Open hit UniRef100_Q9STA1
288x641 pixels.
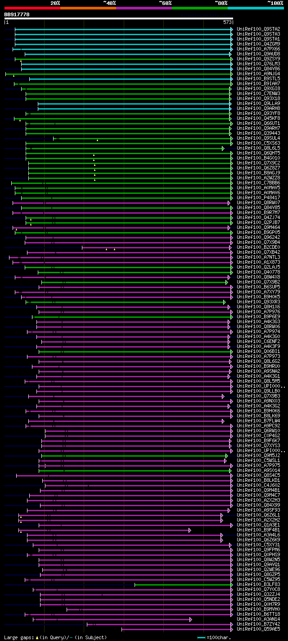(x=258, y=39)
